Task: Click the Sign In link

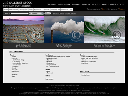Action: pyautogui.click(x=104, y=9)
